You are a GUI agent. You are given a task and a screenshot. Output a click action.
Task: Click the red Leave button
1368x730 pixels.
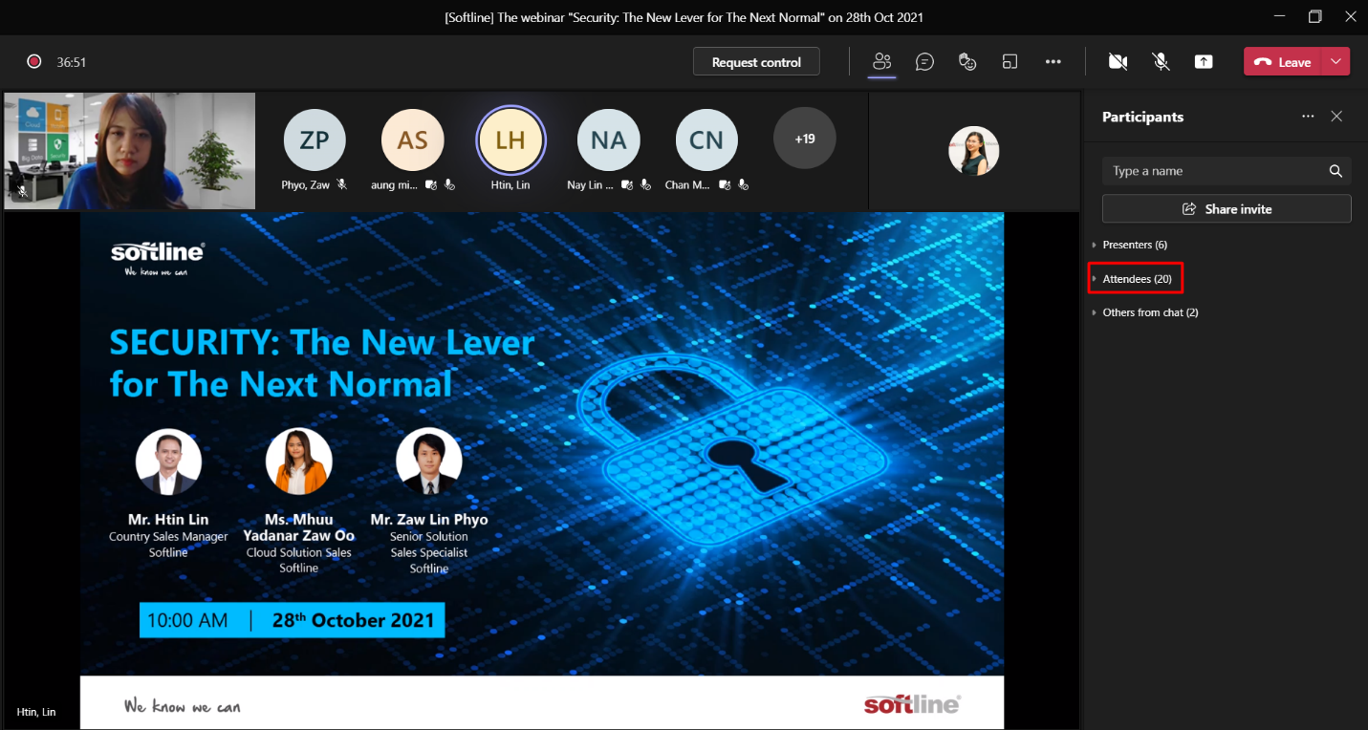click(x=1283, y=62)
